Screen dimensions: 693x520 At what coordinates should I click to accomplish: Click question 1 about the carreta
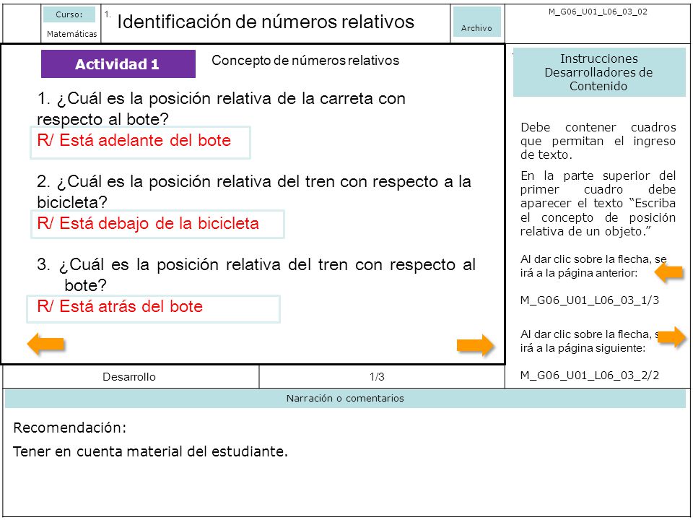pos(221,109)
